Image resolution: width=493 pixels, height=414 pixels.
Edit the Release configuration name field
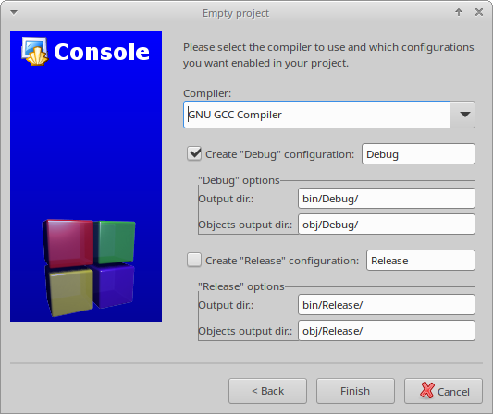420,260
